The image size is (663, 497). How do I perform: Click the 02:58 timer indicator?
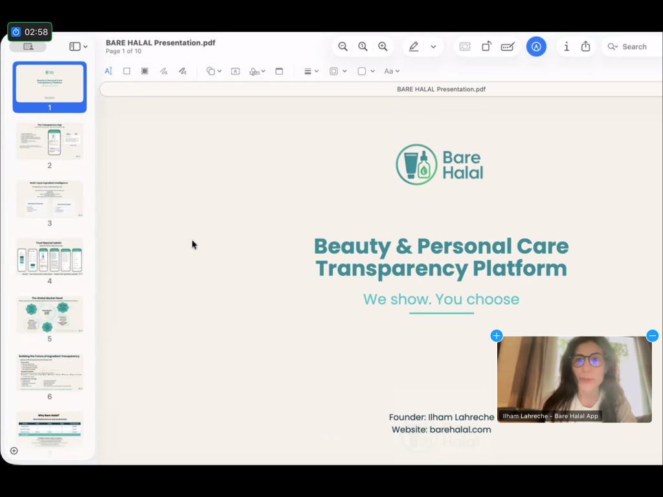[30, 32]
